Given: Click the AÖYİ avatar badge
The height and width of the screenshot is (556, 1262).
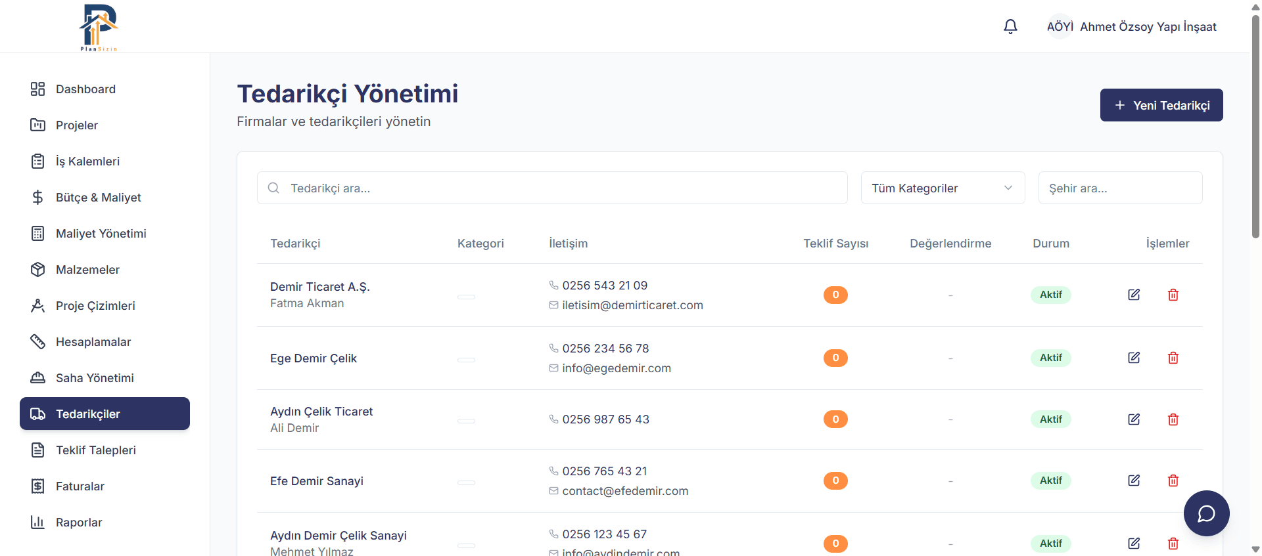Looking at the screenshot, I should click(1060, 26).
